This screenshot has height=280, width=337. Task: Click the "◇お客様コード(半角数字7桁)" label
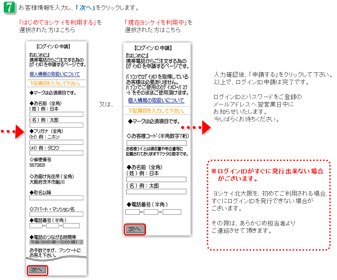[x=158, y=136]
